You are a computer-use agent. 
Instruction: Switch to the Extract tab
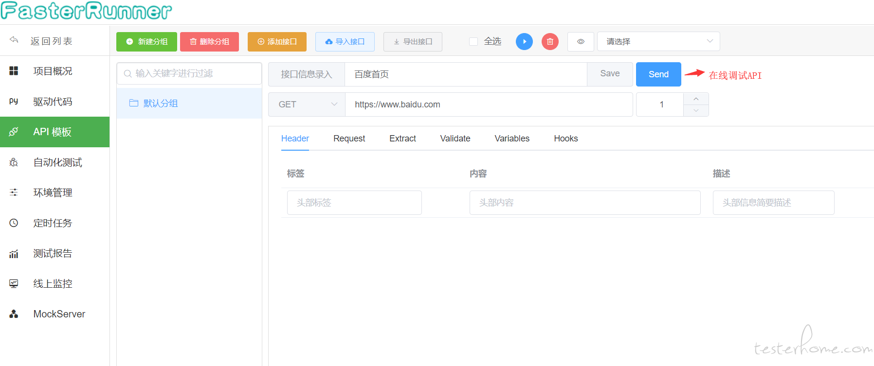[x=402, y=139]
